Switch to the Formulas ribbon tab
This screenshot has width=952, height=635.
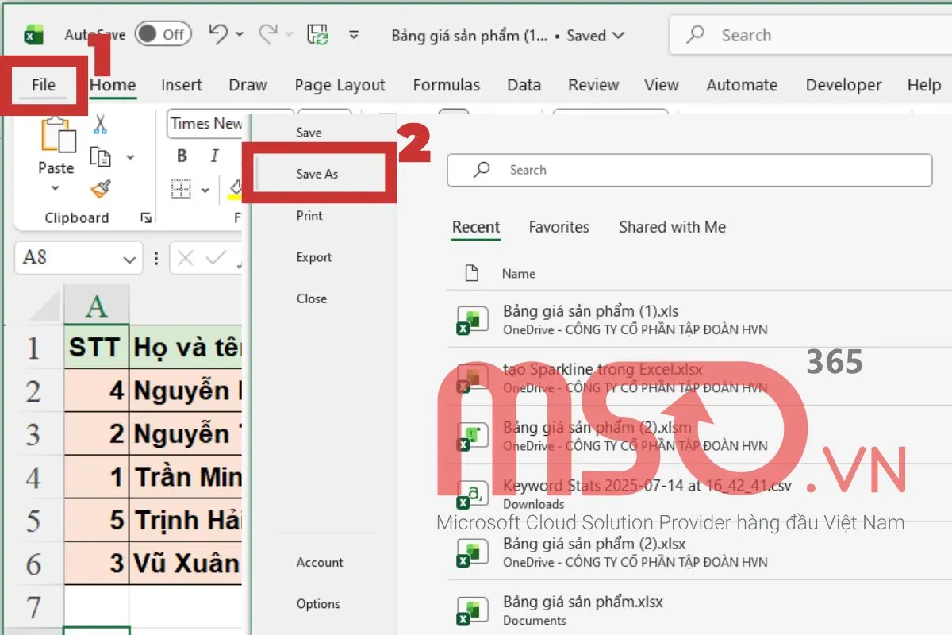pos(447,85)
